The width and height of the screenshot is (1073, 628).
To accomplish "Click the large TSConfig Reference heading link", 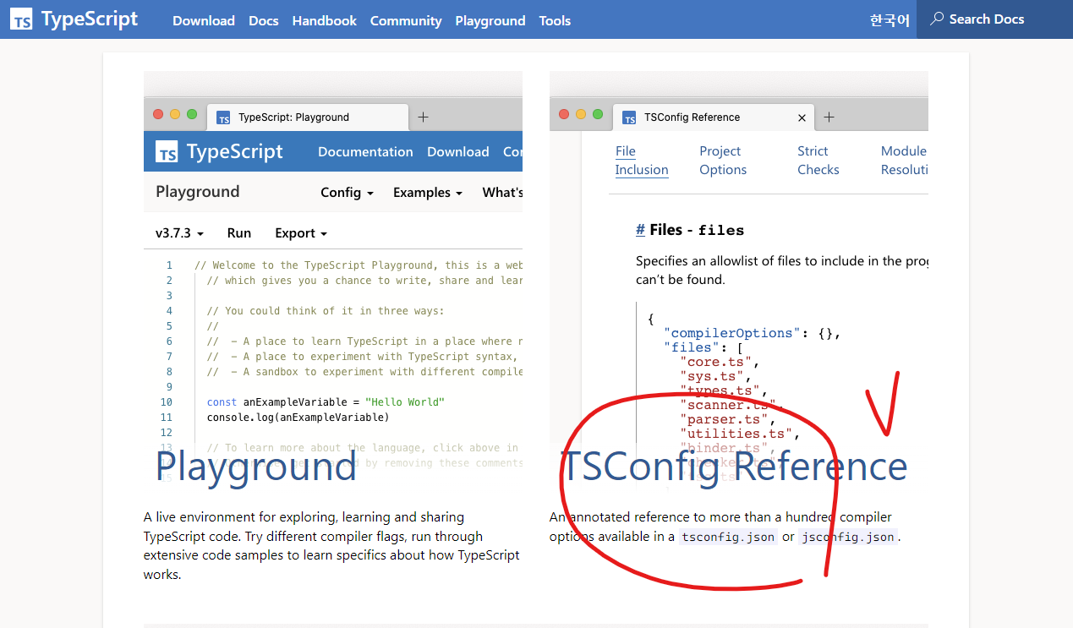I will [x=734, y=467].
